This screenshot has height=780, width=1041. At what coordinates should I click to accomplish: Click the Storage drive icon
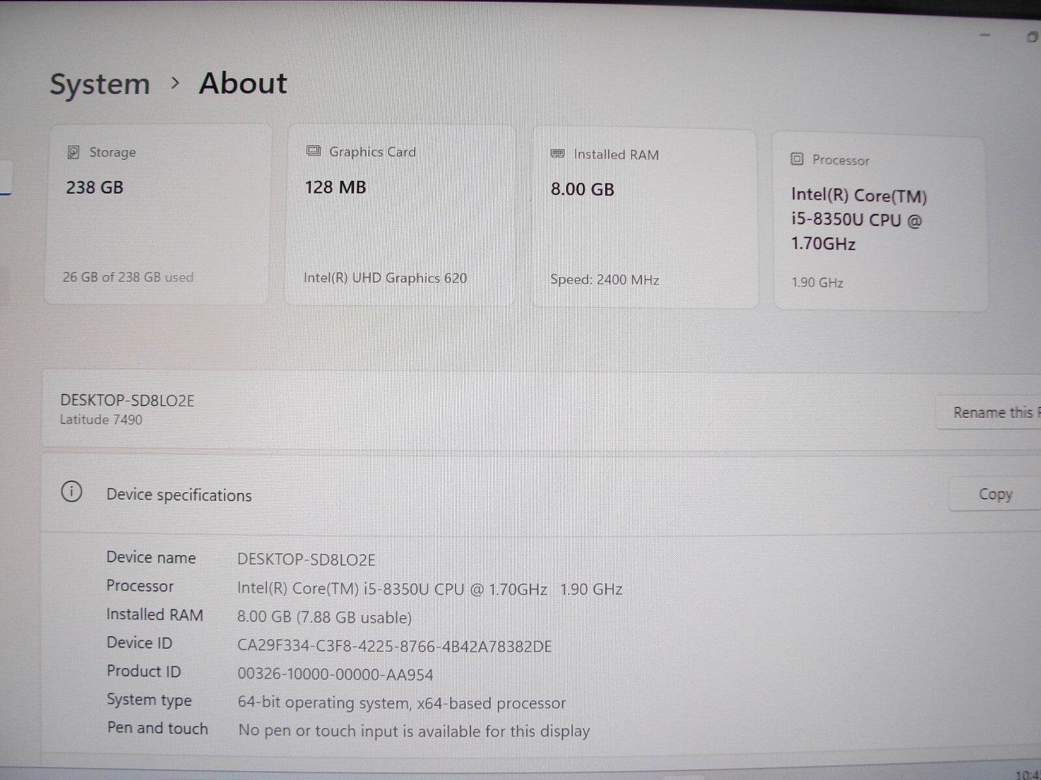[x=74, y=152]
